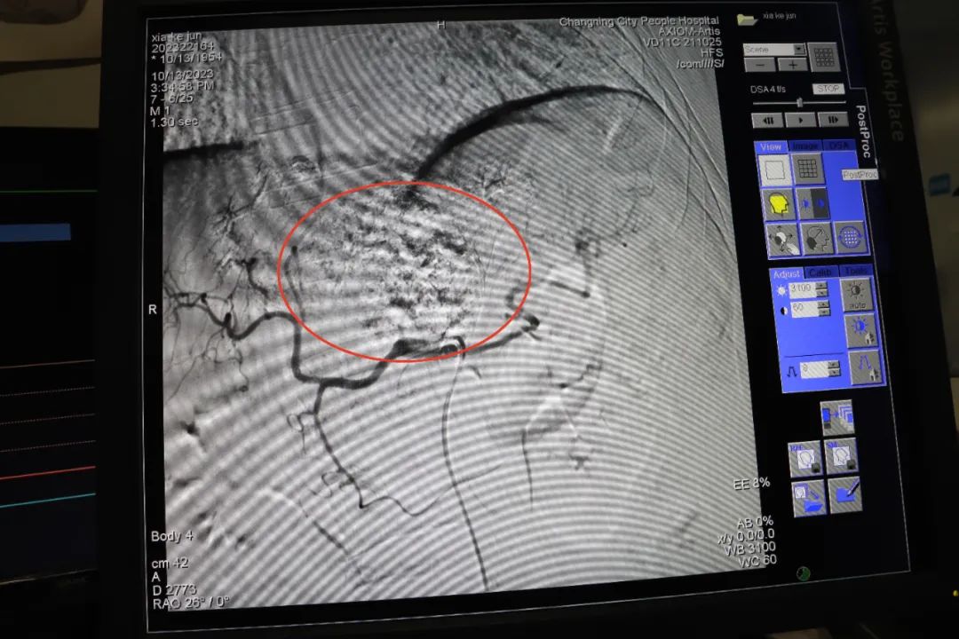The image size is (959, 639).
Task: Click the minus button below Scene
Action: pyautogui.click(x=760, y=65)
